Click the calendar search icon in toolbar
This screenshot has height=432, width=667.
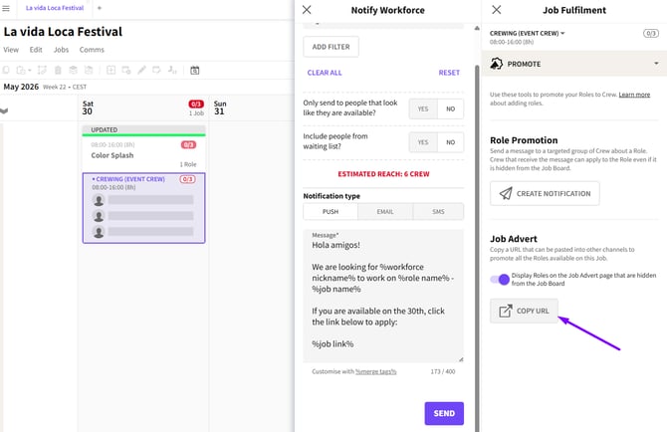tap(195, 70)
